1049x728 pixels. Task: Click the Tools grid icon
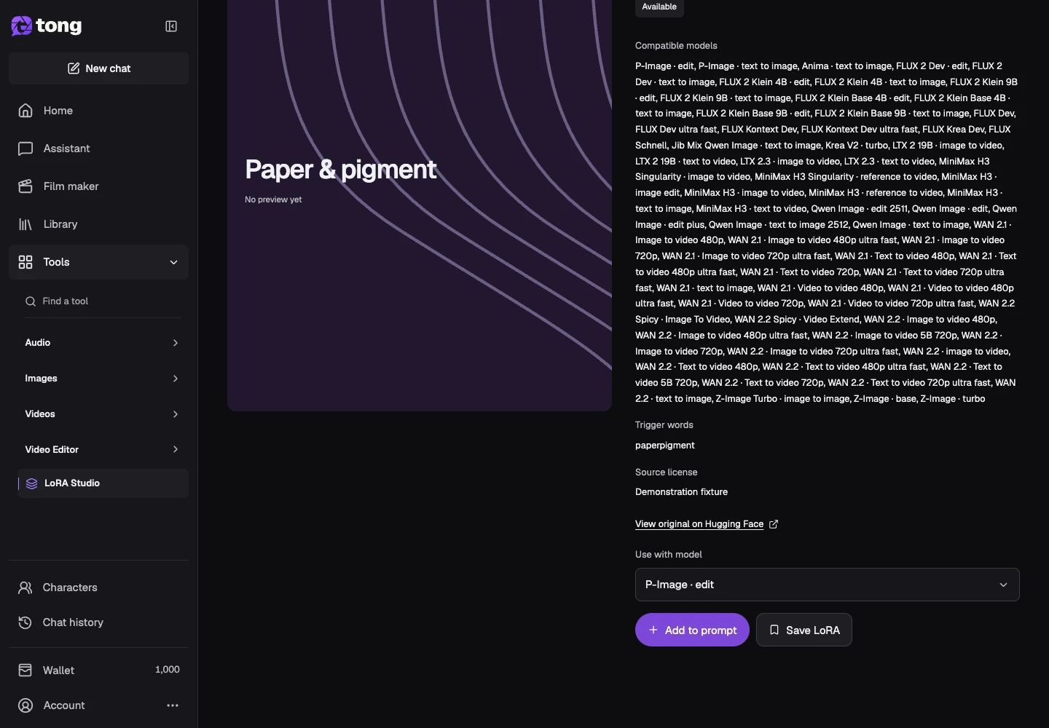pos(25,262)
